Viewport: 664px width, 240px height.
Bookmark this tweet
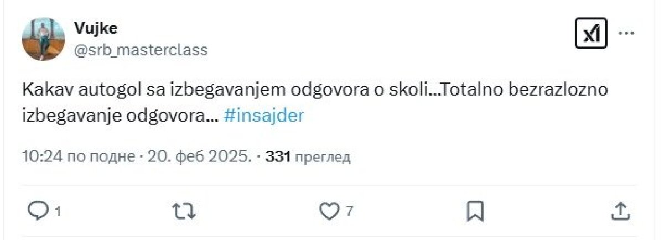click(x=475, y=210)
